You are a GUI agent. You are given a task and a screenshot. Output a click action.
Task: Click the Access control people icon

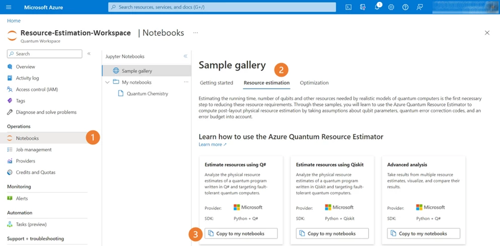point(10,90)
